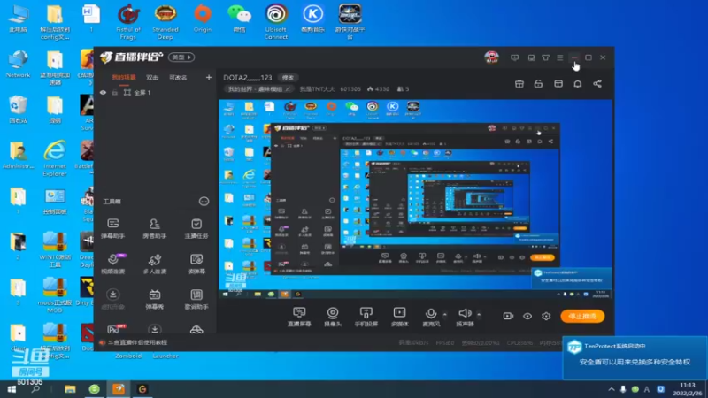
Task: Click the FPS:60 status entry
Action: click(x=445, y=343)
